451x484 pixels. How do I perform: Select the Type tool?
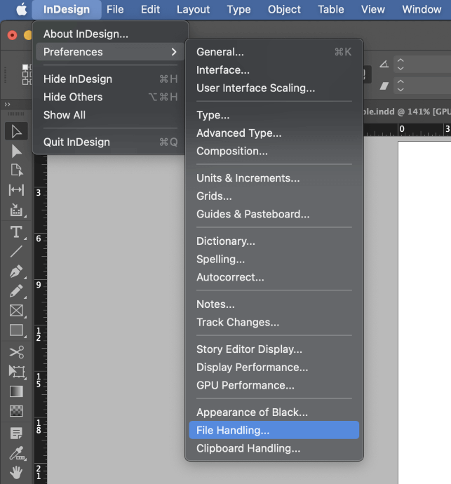16,231
